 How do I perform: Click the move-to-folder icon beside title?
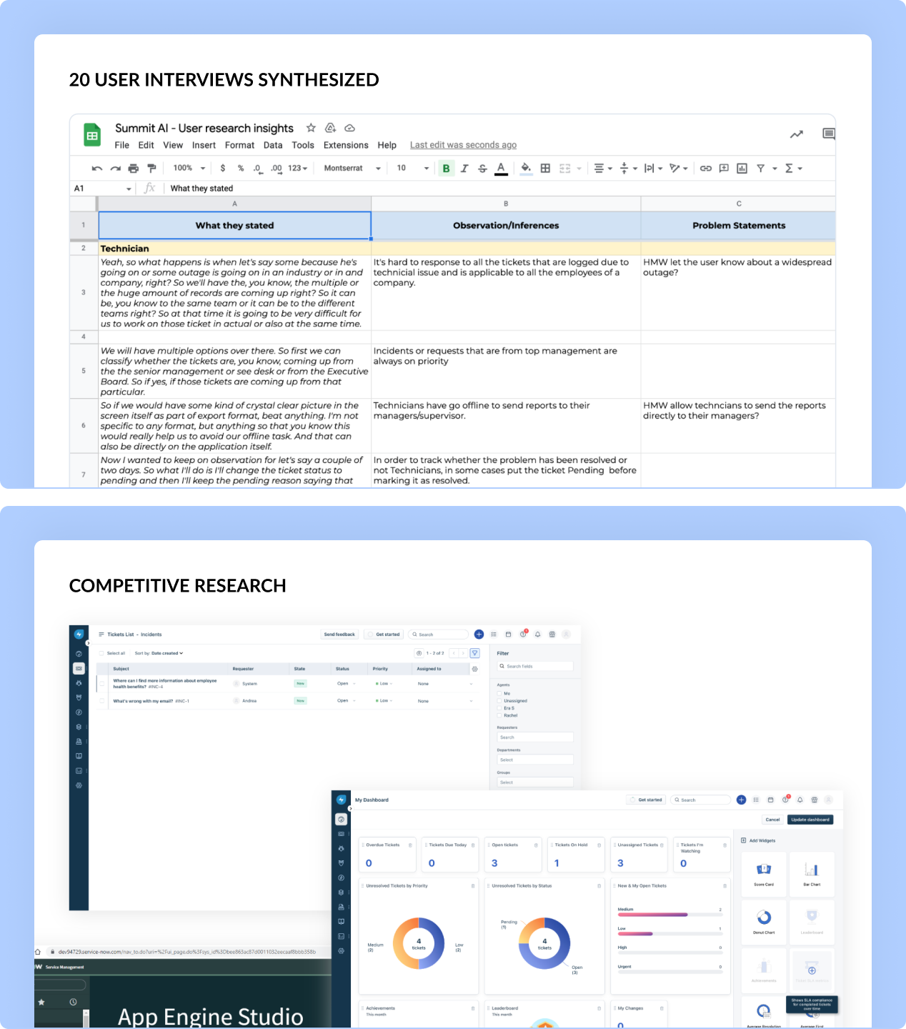pyautogui.click(x=330, y=128)
